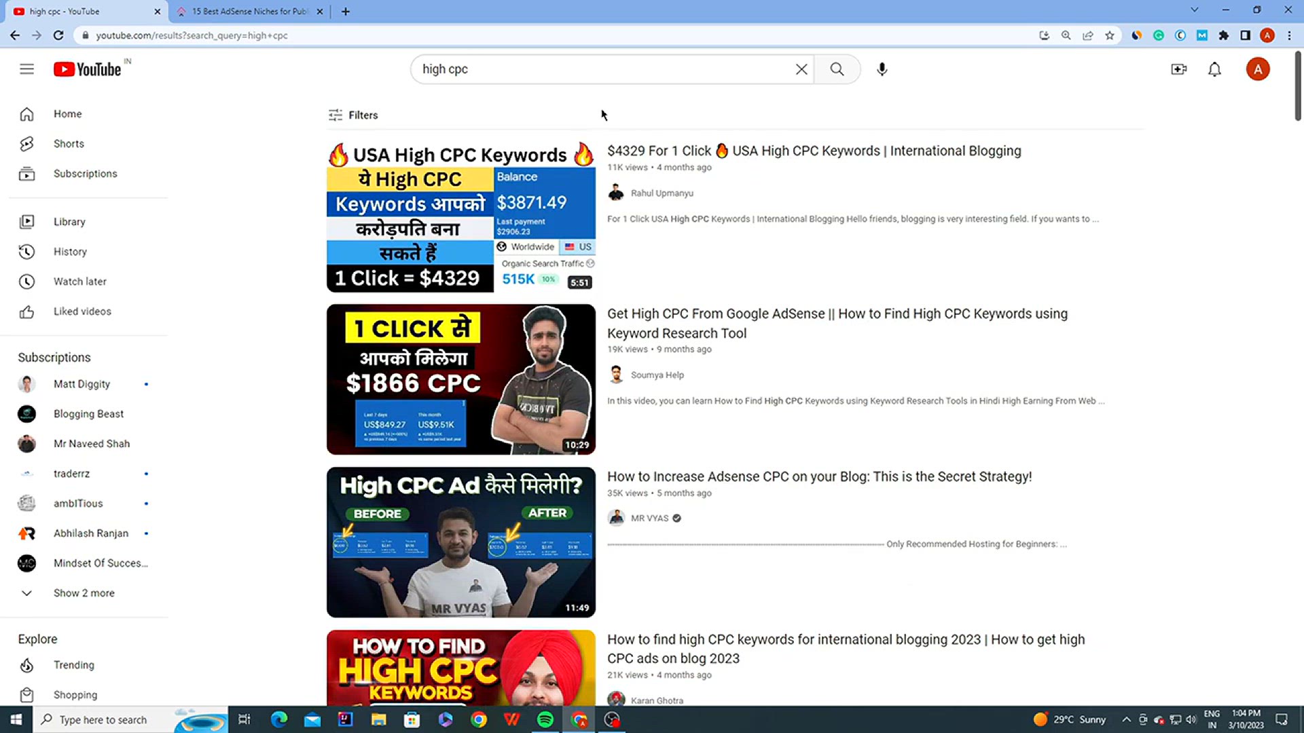Click the address bar URL
The width and height of the screenshot is (1304, 733).
pyautogui.click(x=192, y=35)
